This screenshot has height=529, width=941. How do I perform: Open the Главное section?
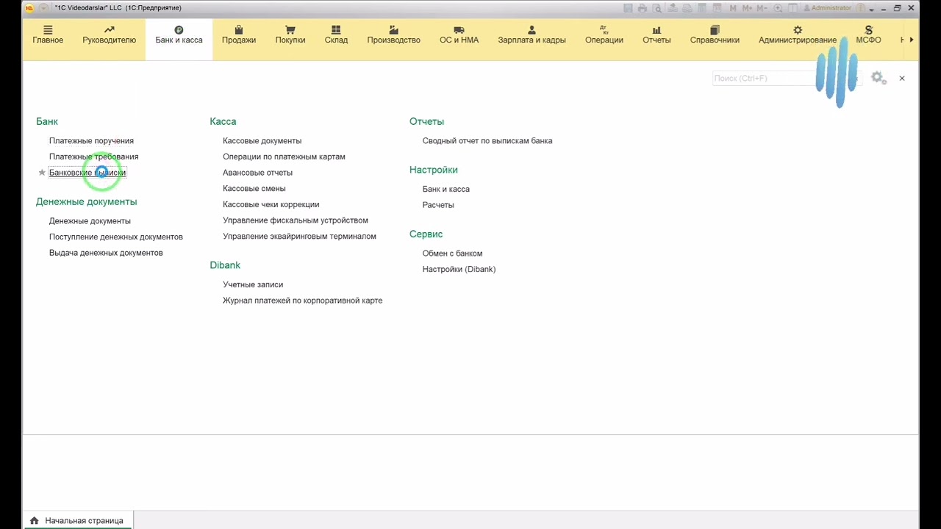tap(48, 35)
